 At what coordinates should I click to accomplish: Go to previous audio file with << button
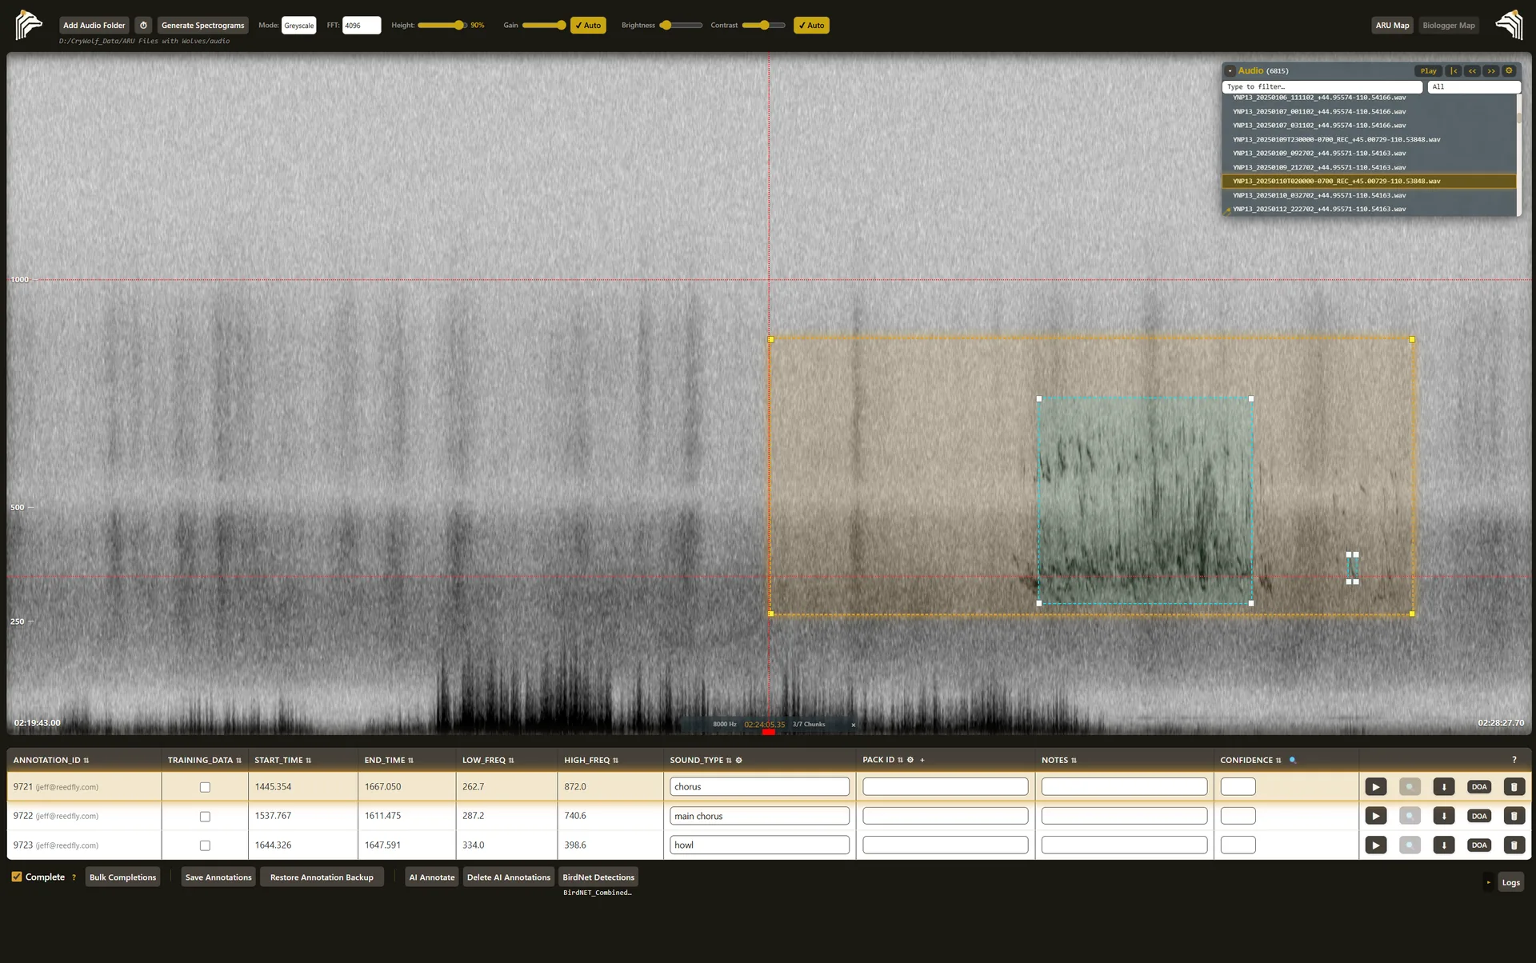click(x=1472, y=70)
